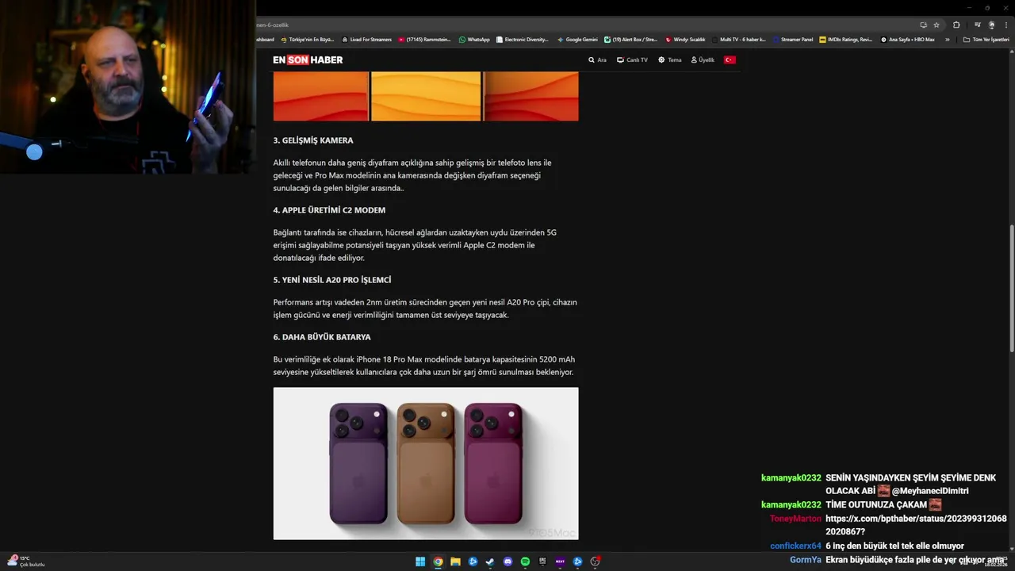
Task: Click the install/cast icon in the address bar
Action: 923,25
